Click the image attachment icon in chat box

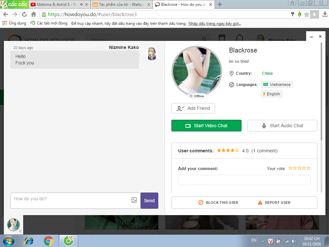pos(134,200)
